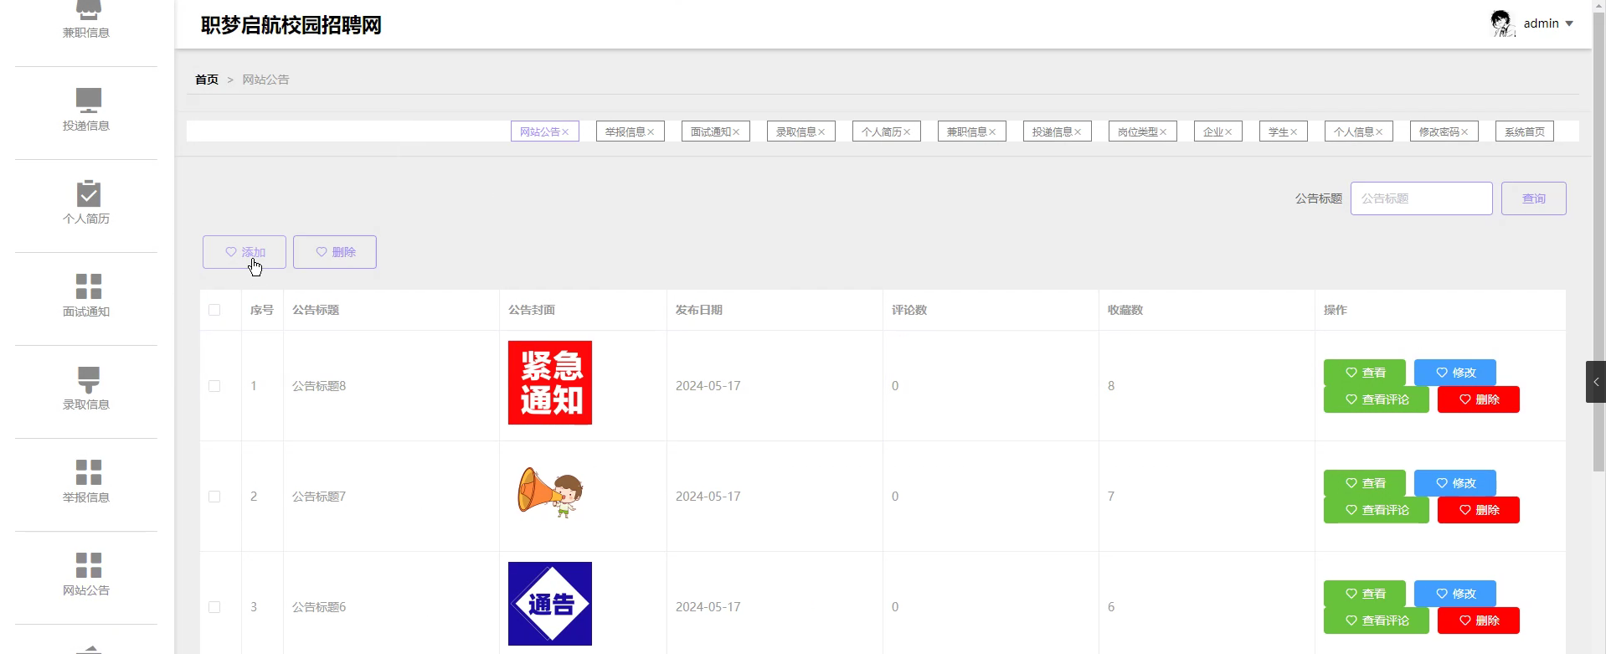This screenshot has width=1606, height=654.
Task: Close the 学生 tab
Action: tap(1294, 132)
